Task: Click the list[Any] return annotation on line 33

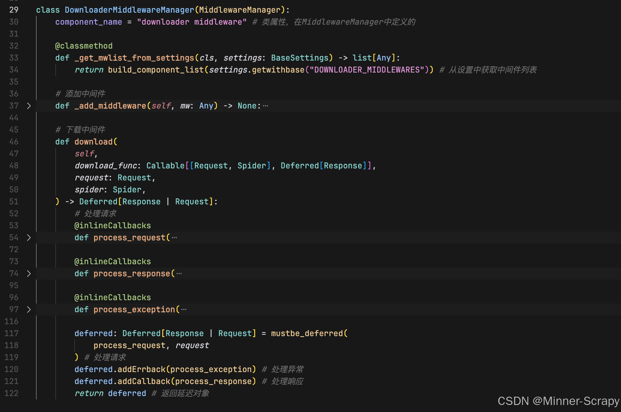Action: pyautogui.click(x=374, y=58)
